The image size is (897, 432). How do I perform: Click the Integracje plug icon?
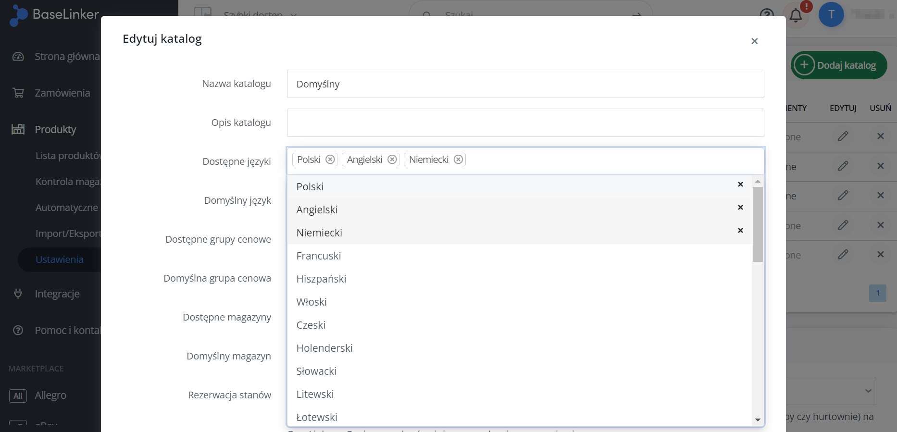click(x=18, y=293)
